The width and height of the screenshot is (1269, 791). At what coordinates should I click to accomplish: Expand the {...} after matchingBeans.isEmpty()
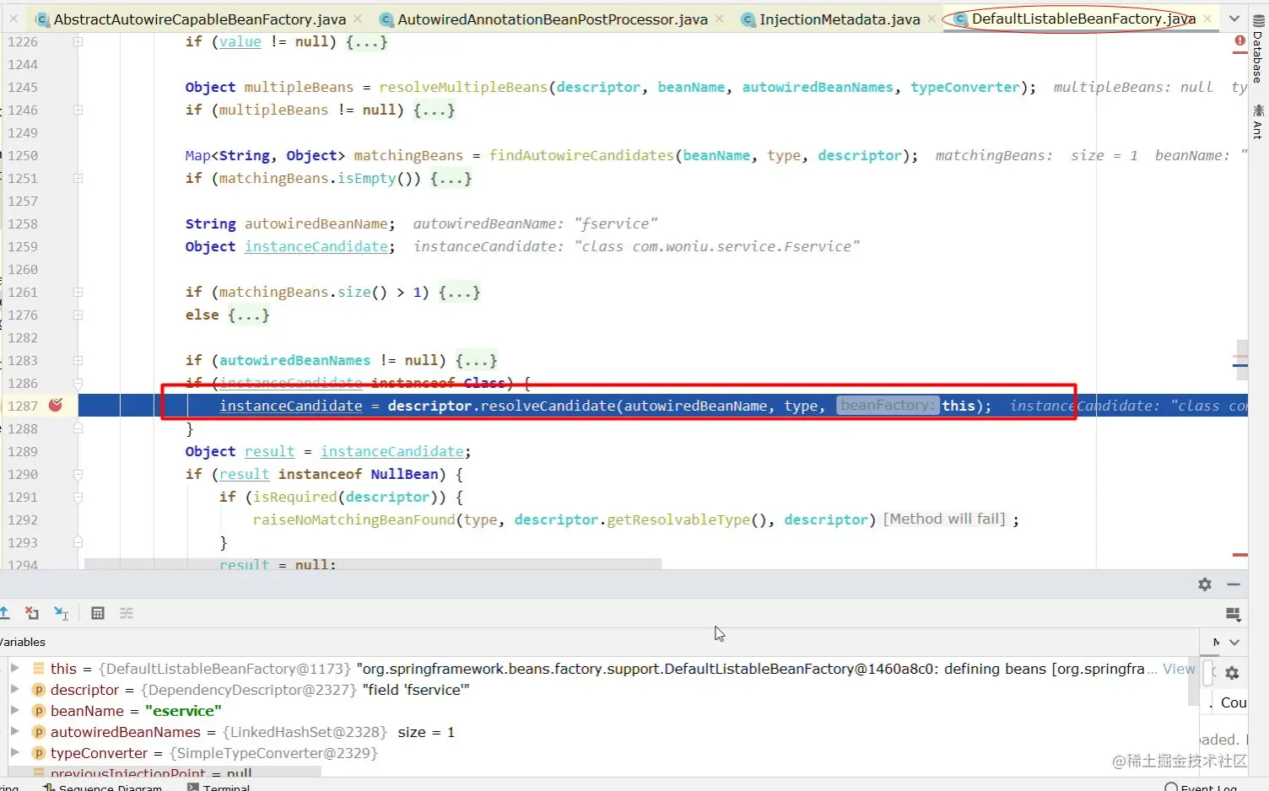tap(451, 178)
